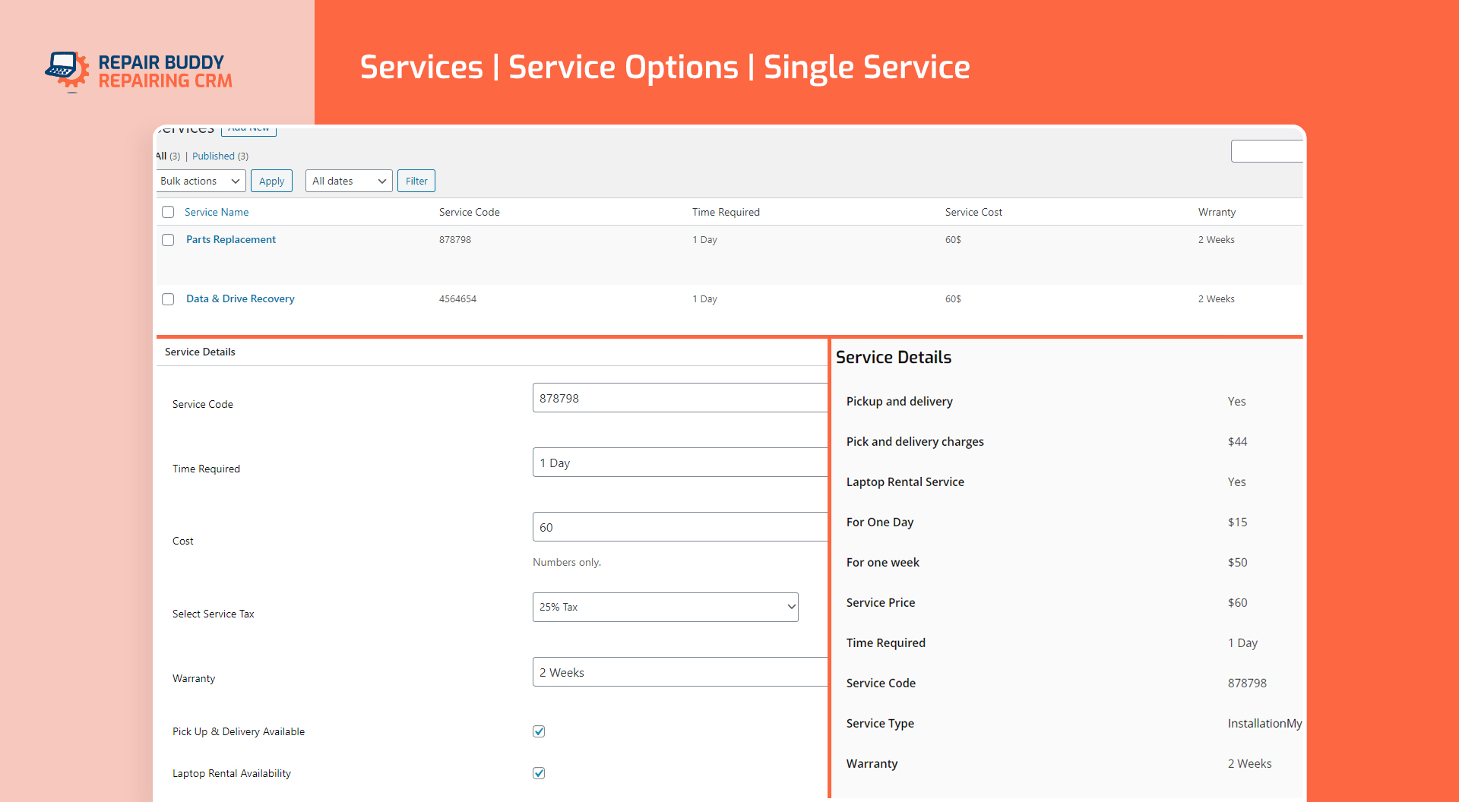Show the All (3) services filter

(x=168, y=156)
